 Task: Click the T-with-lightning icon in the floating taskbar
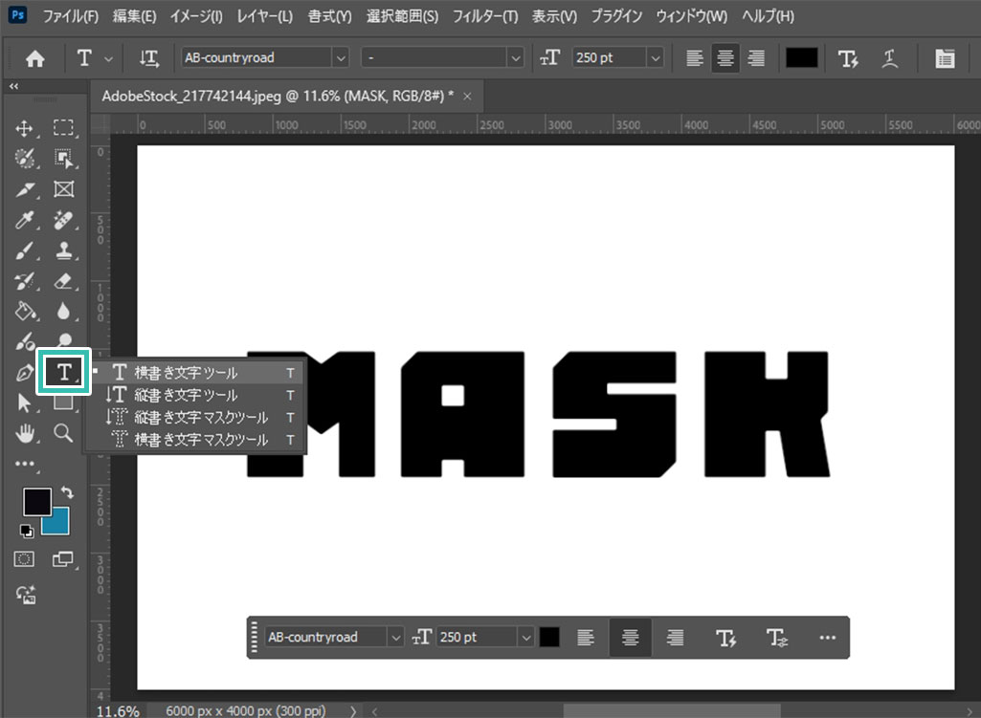click(x=725, y=638)
